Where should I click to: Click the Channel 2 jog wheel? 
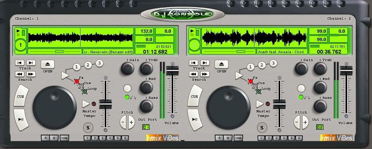pos(228,108)
